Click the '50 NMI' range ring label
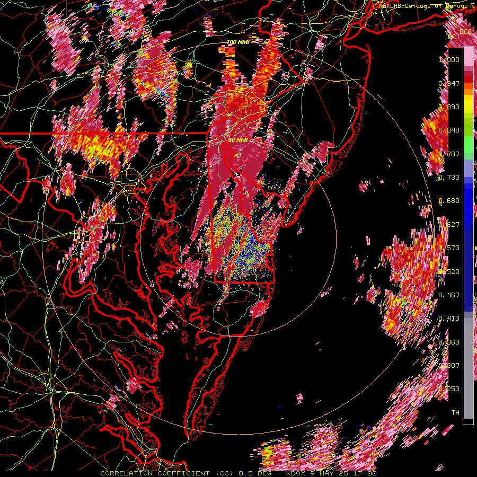The width and height of the screenshot is (477, 477). click(x=238, y=140)
